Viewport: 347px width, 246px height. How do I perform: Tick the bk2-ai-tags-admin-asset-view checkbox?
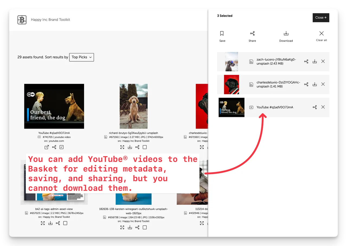(x=65, y=223)
